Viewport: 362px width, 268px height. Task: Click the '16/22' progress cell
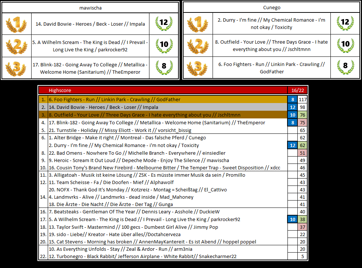tap(298, 91)
